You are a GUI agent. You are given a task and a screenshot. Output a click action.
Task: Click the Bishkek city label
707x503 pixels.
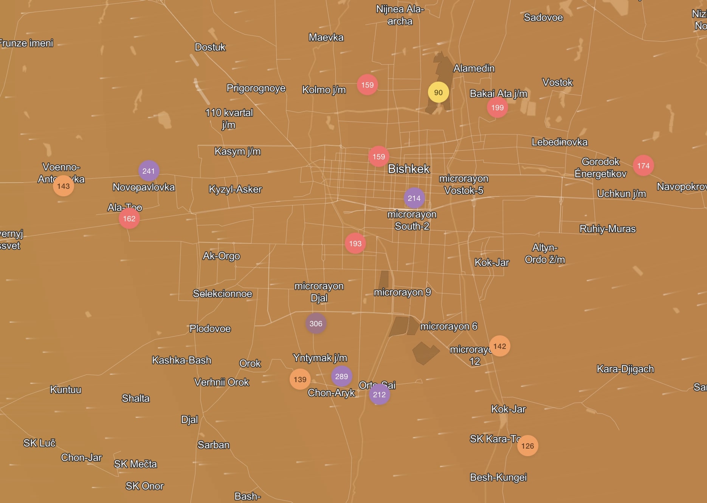tap(409, 169)
